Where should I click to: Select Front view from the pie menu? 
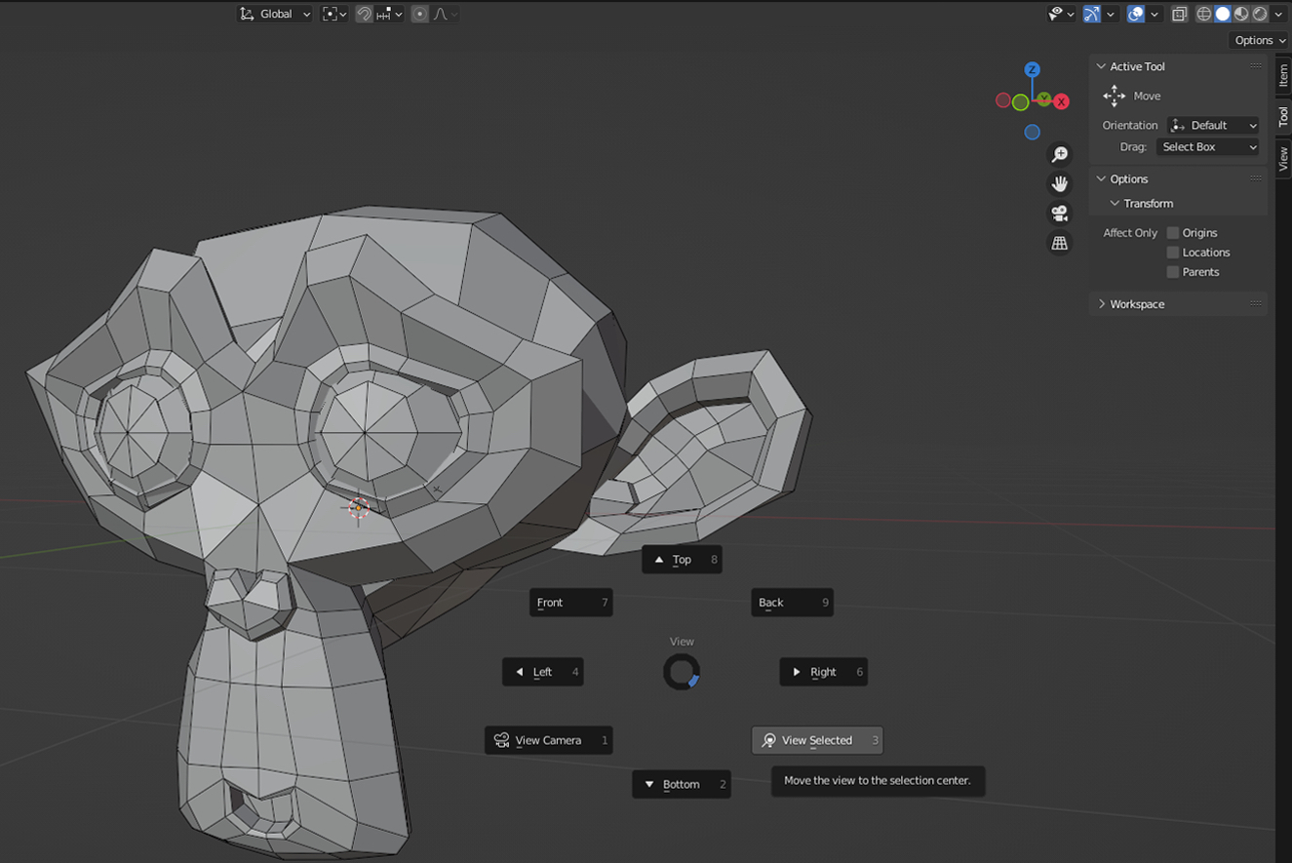570,602
